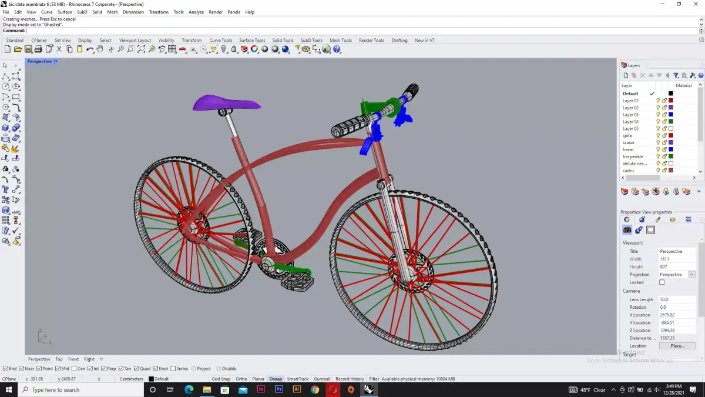The image size is (705, 397).
Task: Toggle Osnap in status bar
Action: pyautogui.click(x=276, y=379)
